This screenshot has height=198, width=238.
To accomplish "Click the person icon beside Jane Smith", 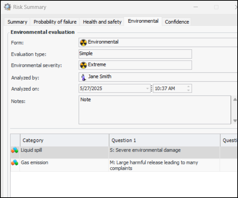I will pyautogui.click(x=83, y=77).
